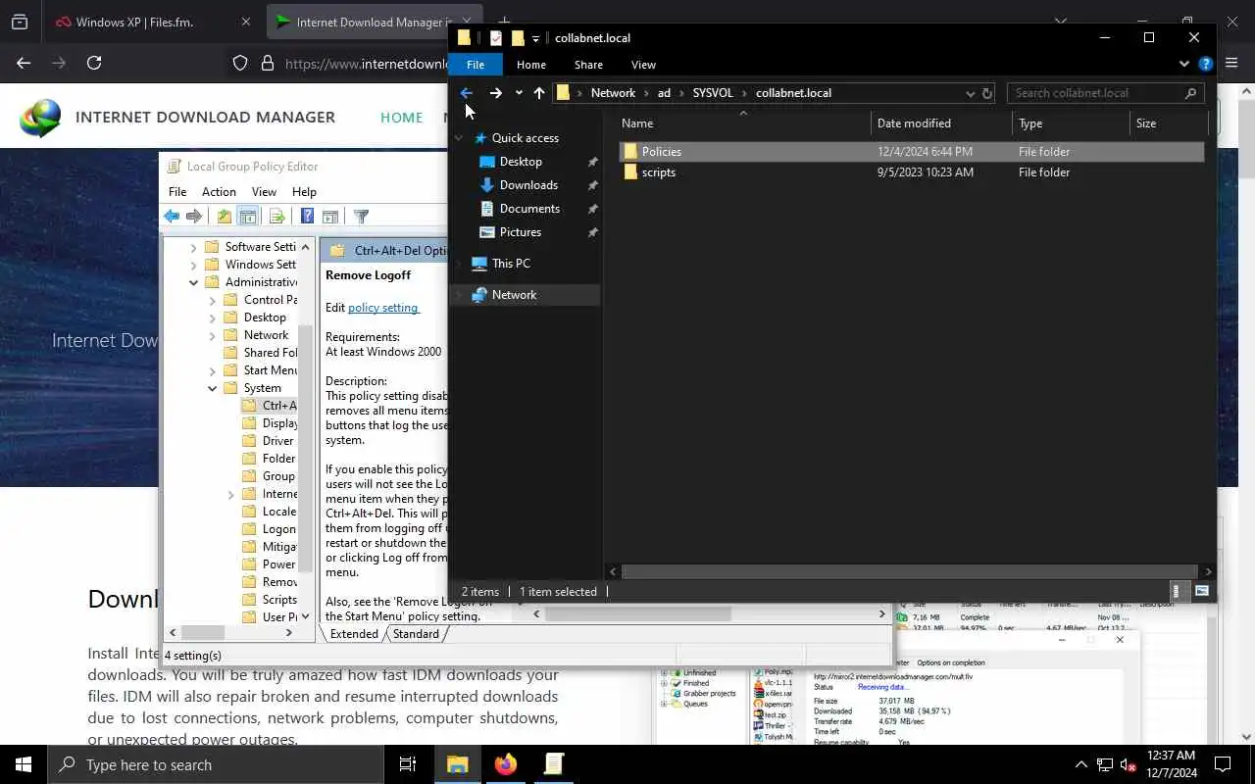Open Recent locations dropdown in Explorer
Image resolution: width=1255 pixels, height=784 pixels.
(x=519, y=93)
